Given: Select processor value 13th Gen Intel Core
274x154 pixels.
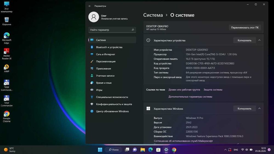Looking at the screenshot, I should [211, 54].
